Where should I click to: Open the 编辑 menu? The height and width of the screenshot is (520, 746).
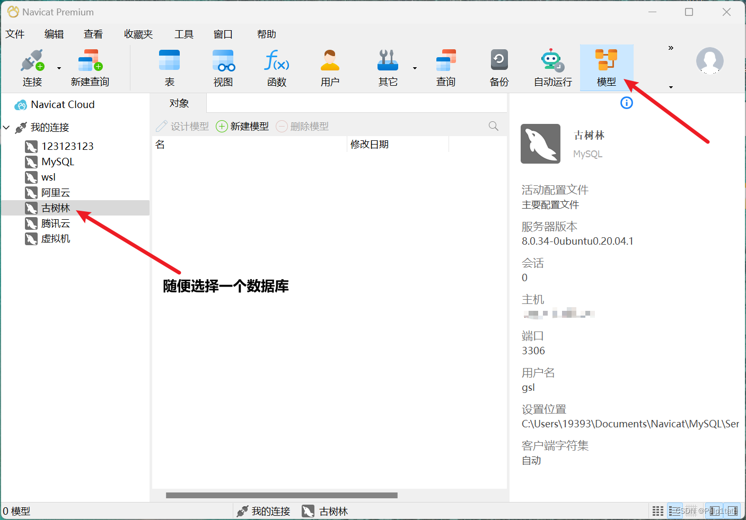click(x=54, y=34)
